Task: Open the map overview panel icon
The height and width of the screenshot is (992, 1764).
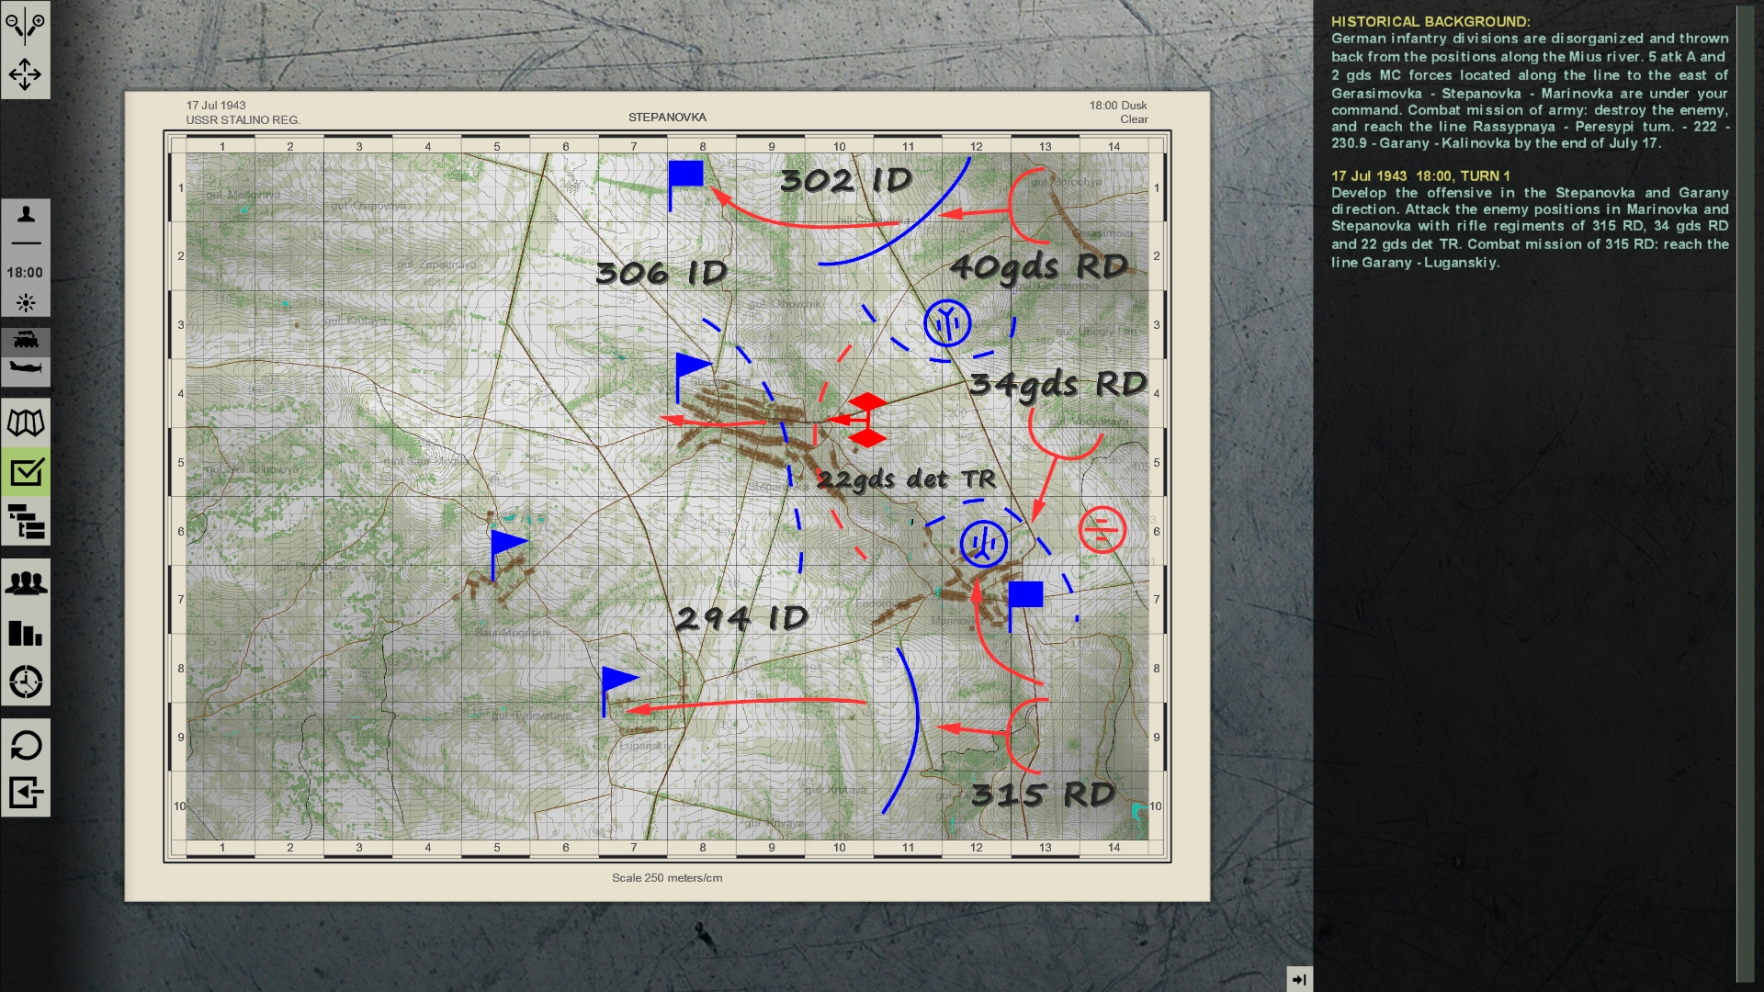Action: [x=27, y=423]
